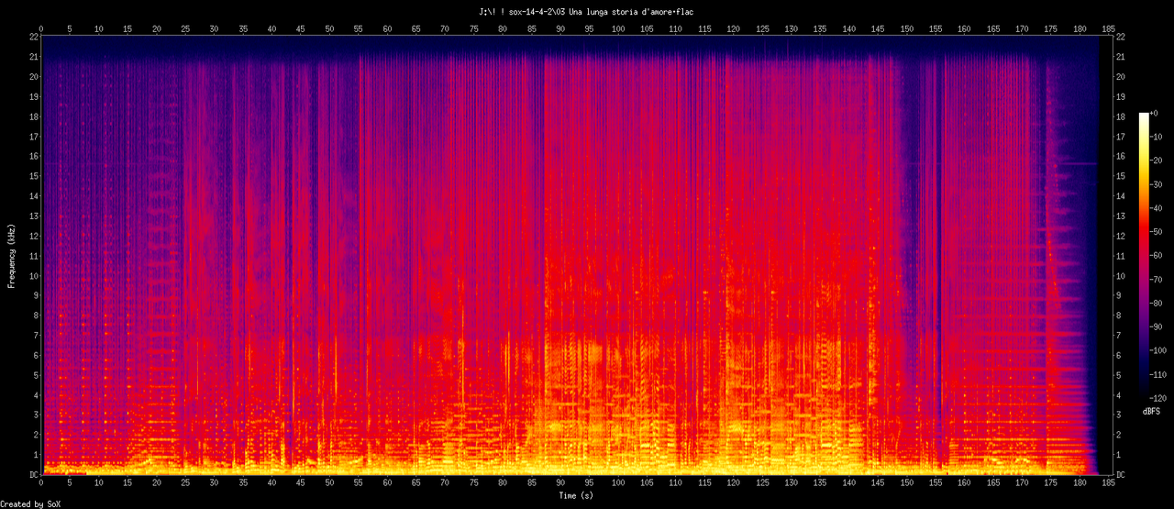Click the "dBFS" legend label

(1152, 411)
